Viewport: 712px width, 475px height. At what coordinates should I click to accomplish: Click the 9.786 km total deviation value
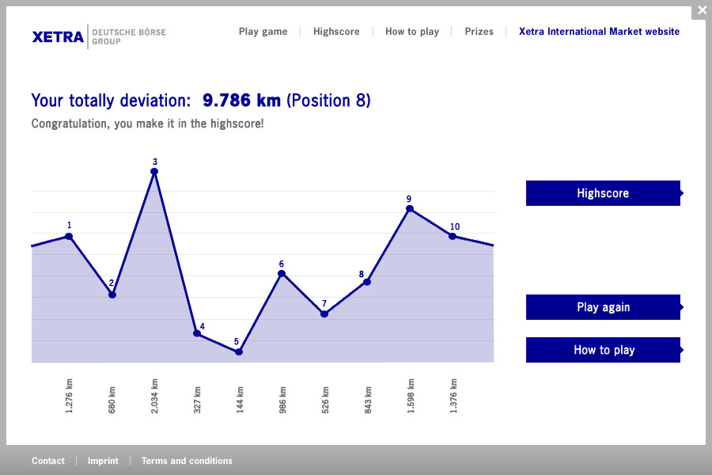241,101
